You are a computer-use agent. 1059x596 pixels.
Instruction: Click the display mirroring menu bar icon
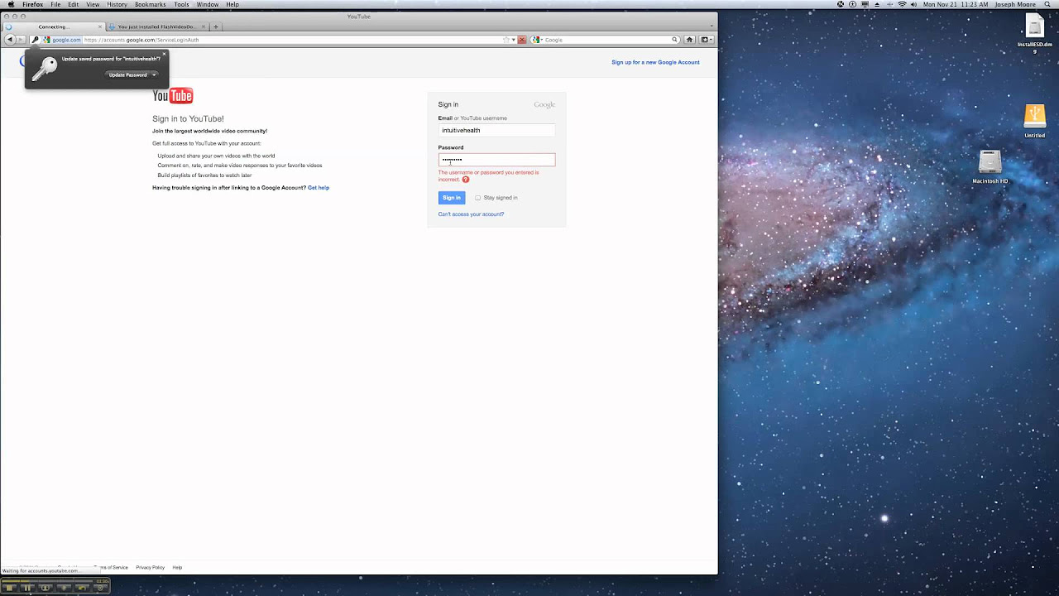tap(865, 4)
